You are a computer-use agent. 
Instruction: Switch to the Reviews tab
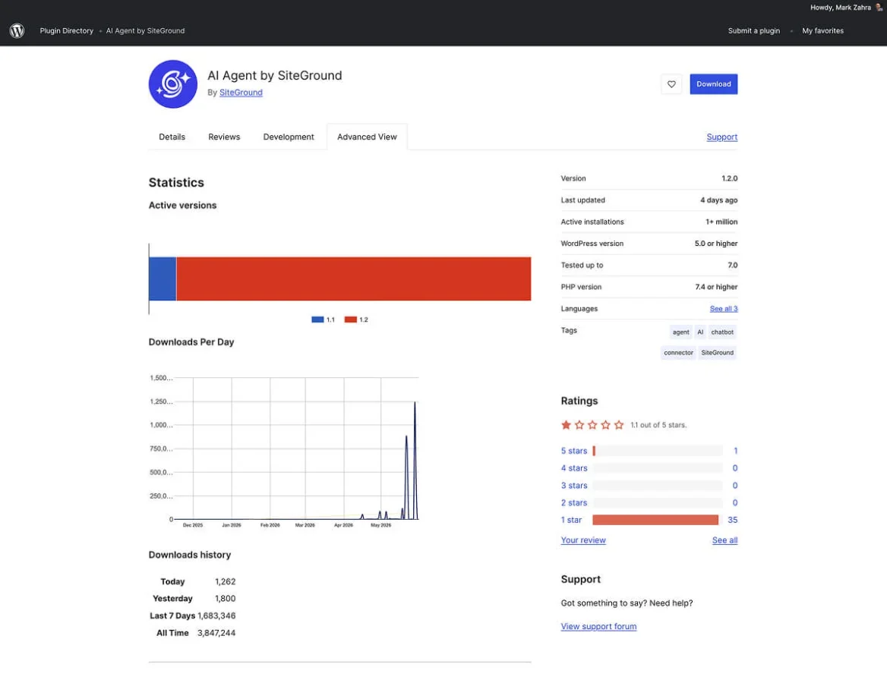[224, 137]
